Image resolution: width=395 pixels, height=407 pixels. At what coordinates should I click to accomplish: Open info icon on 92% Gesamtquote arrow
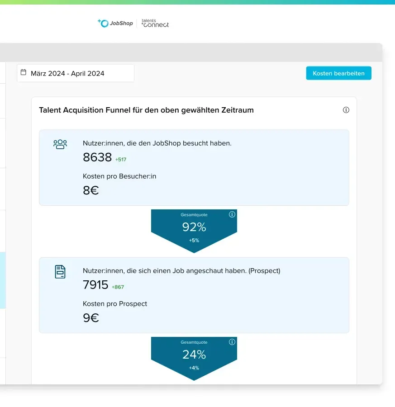pyautogui.click(x=232, y=214)
